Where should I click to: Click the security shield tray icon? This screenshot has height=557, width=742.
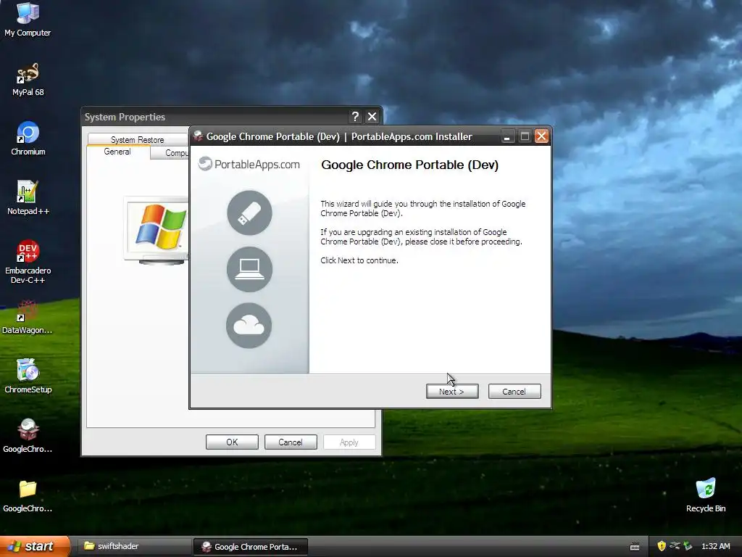(x=661, y=546)
